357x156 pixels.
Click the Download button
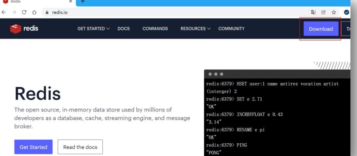tap(321, 29)
